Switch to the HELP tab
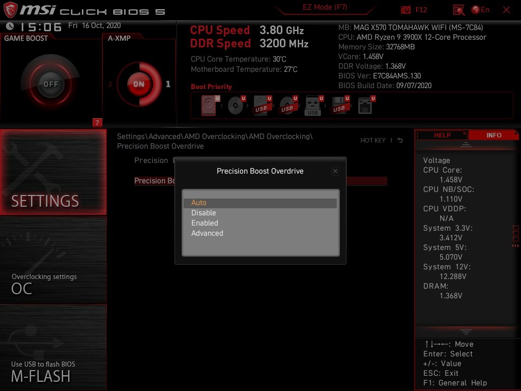The height and width of the screenshot is (391, 521). coord(442,135)
